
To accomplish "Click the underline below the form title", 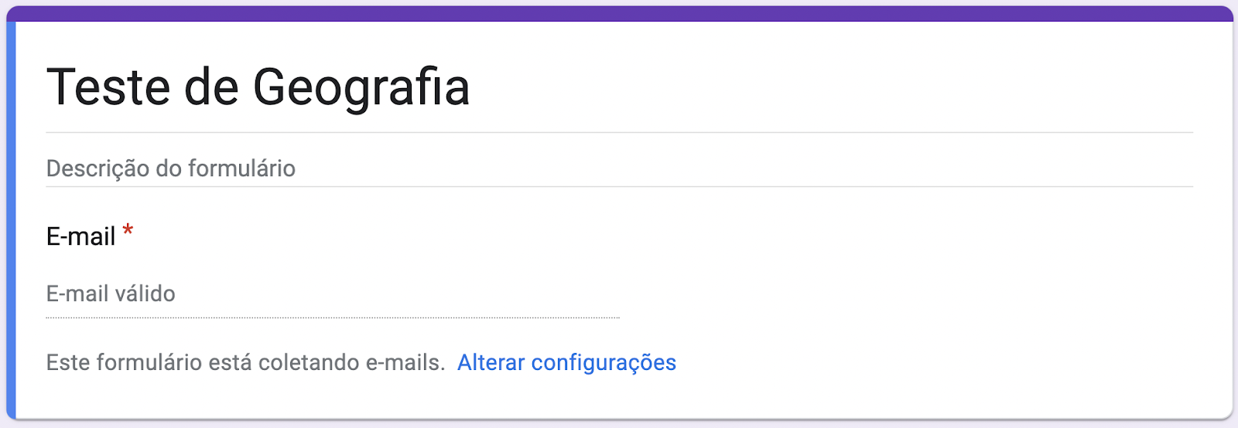I will pos(619,133).
